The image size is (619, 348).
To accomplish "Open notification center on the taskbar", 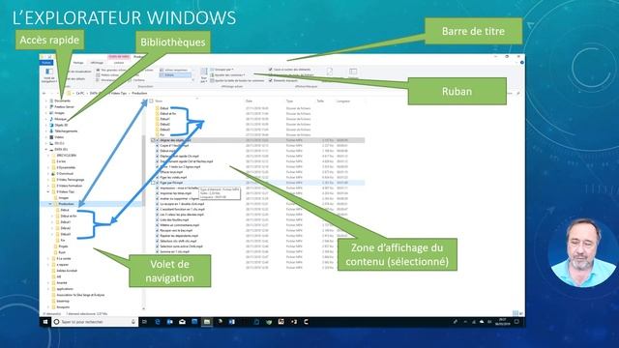I will click(516, 322).
